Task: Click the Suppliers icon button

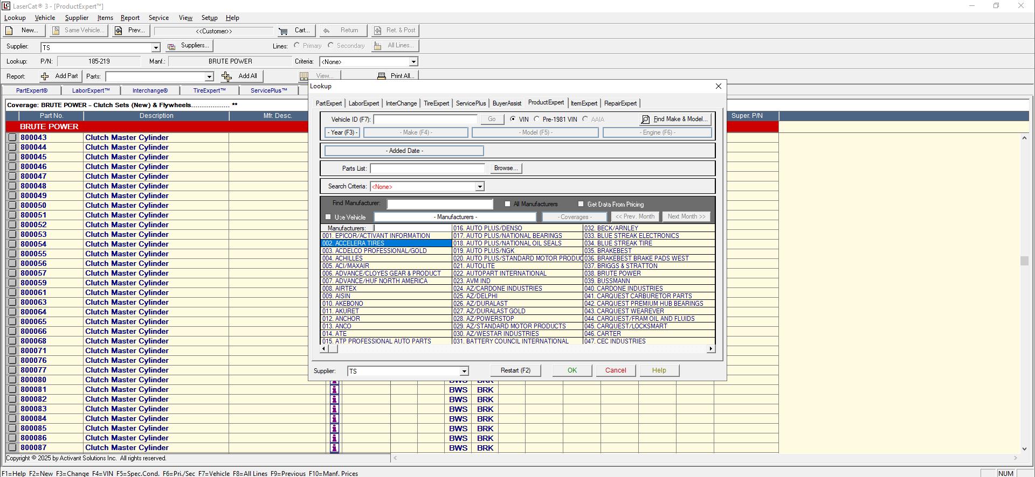Action: 171,47
